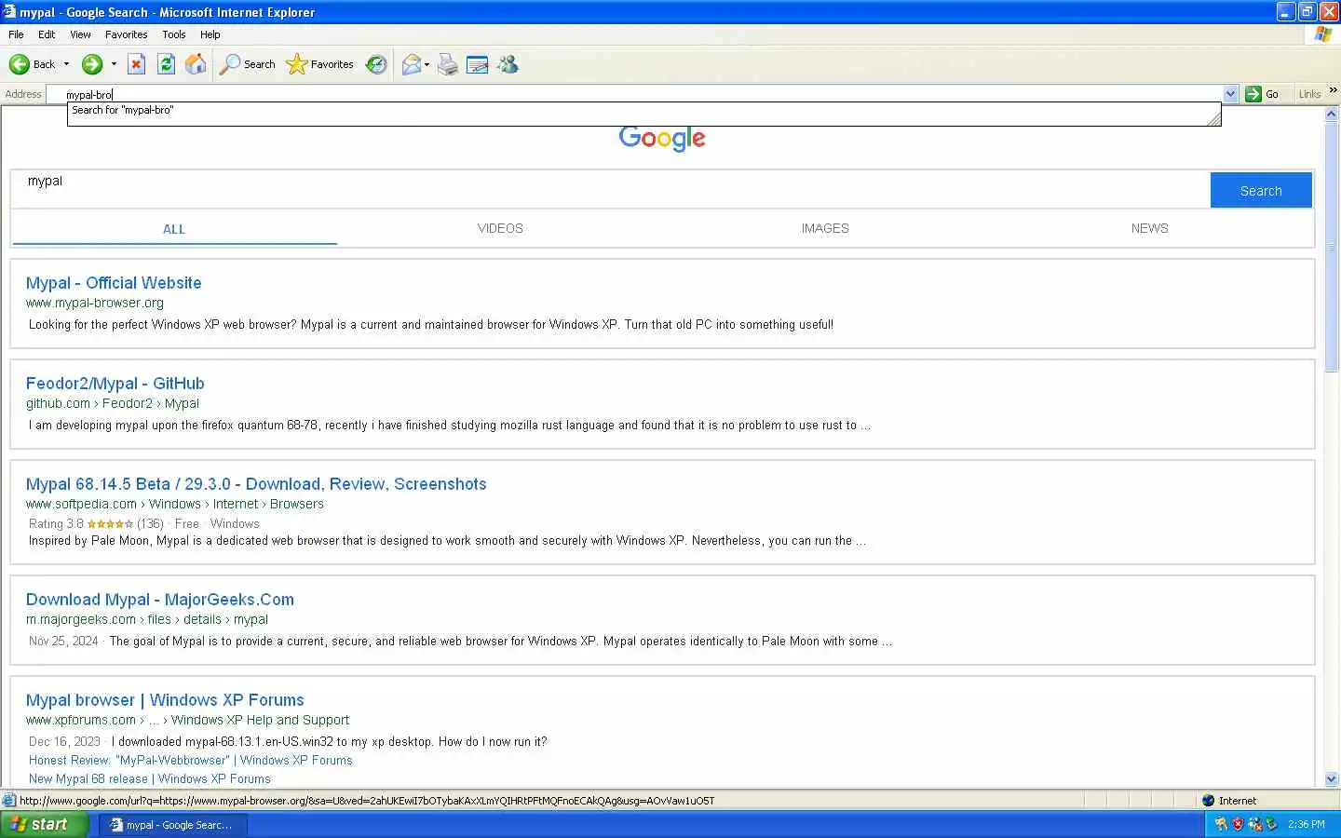Click the github.com › Feodor2 › Mypal breadcrumb

(x=113, y=404)
